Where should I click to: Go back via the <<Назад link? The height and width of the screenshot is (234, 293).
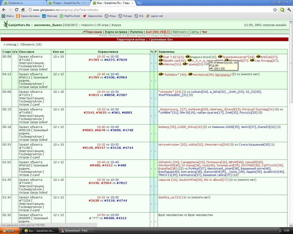[x=10, y=45]
